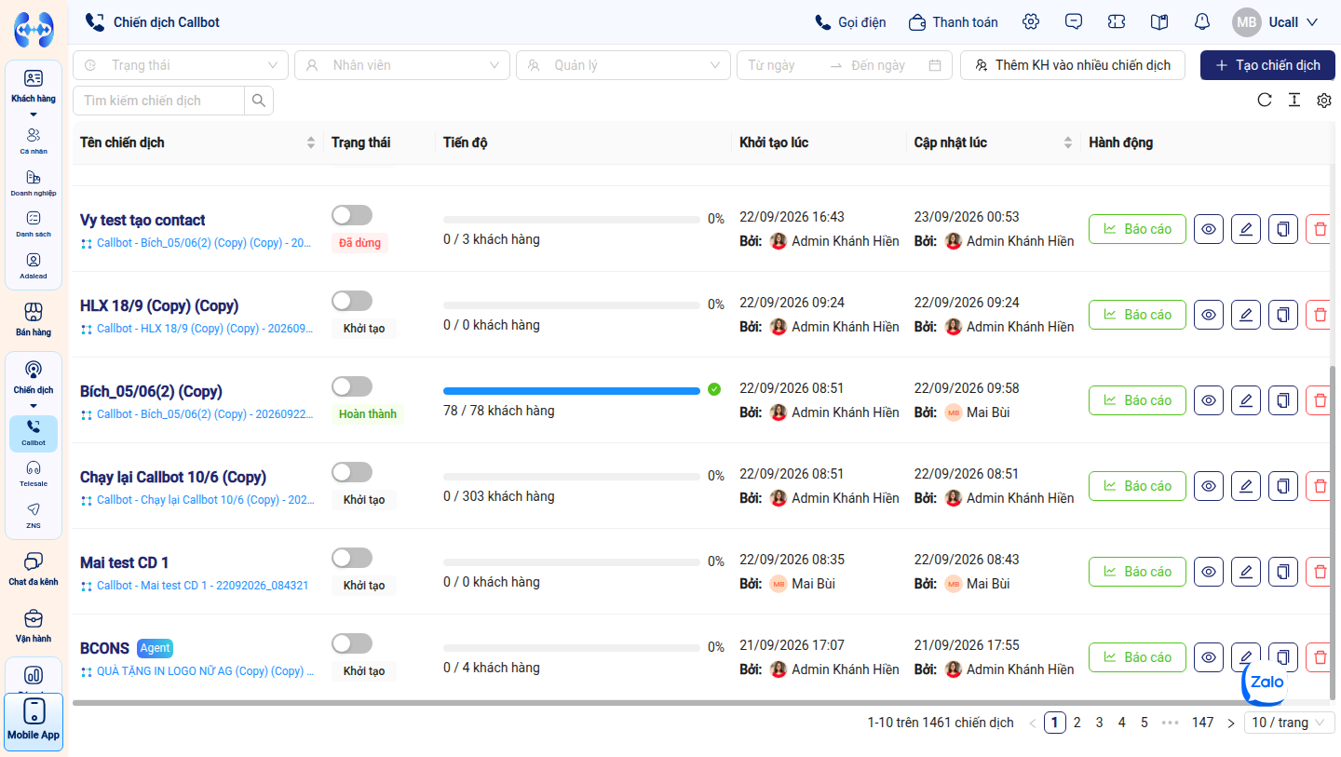Open the settings gear in top header
The height and width of the screenshot is (757, 1341).
1030,21
